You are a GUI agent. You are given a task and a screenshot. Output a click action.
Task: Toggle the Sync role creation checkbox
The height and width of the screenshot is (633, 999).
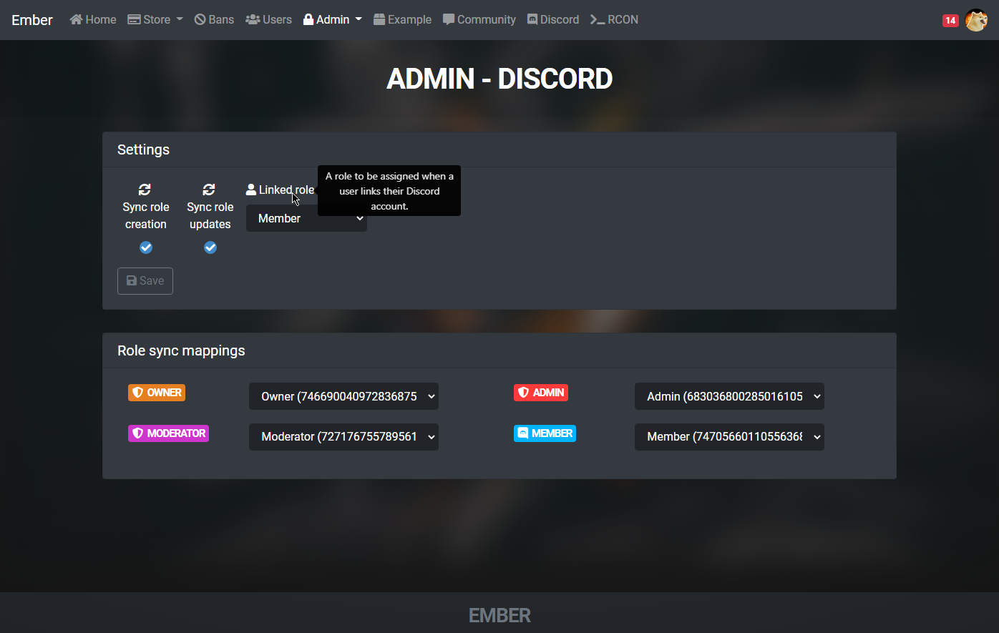click(x=146, y=247)
